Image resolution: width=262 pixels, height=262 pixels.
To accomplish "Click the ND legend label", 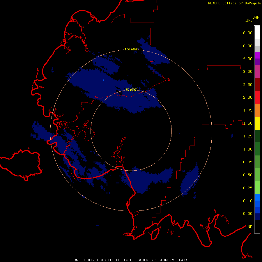I will [250, 227].
